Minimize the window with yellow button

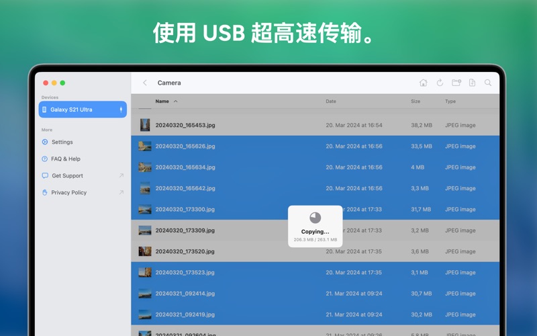click(54, 83)
